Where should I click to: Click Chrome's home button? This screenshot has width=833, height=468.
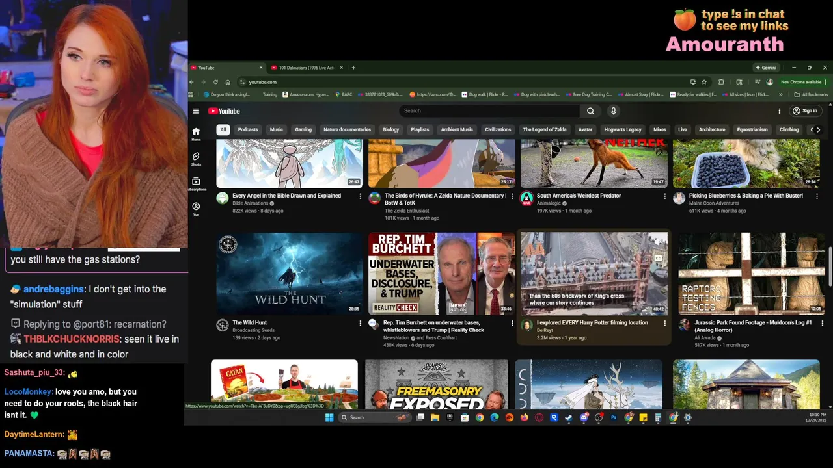click(228, 82)
